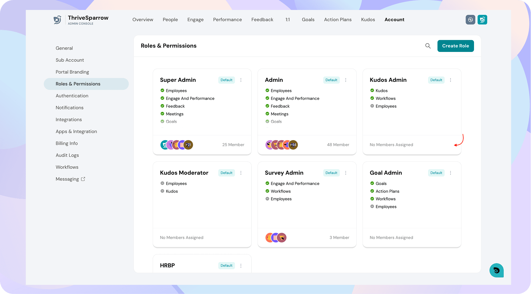Open the external link icon beside Messaging
This screenshot has width=531, height=294.
[x=83, y=179]
